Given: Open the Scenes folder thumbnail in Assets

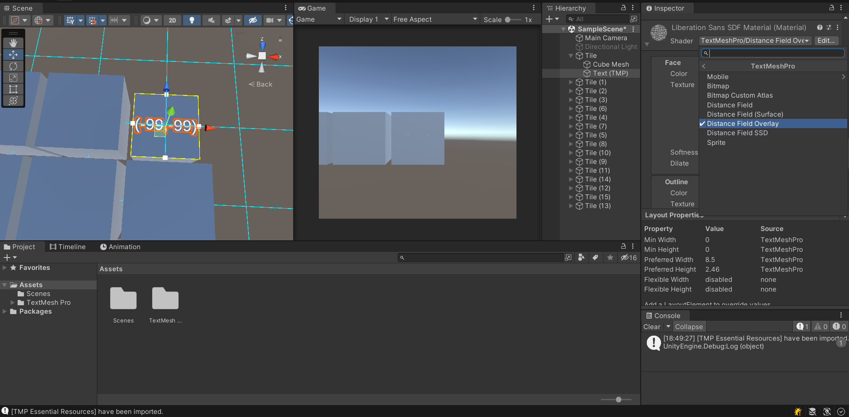Looking at the screenshot, I should point(123,299).
